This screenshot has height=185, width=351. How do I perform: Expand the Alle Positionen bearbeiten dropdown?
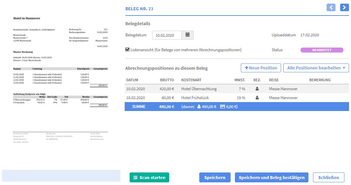316,68
